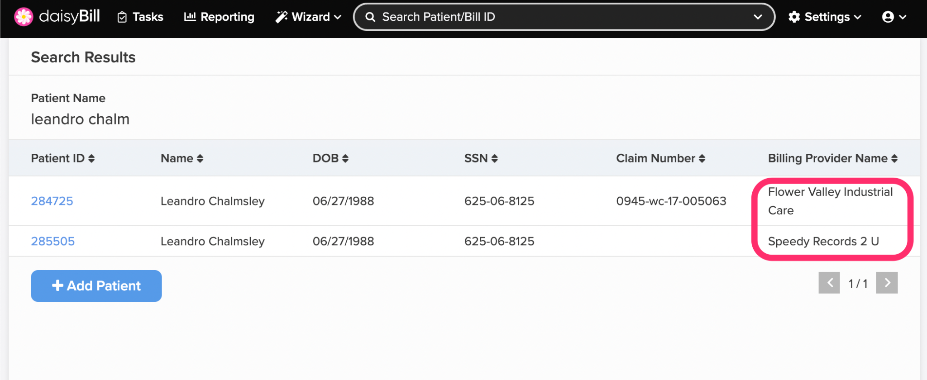Open the Settings gear menu

tap(824, 17)
